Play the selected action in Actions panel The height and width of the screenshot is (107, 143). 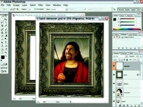127,48
